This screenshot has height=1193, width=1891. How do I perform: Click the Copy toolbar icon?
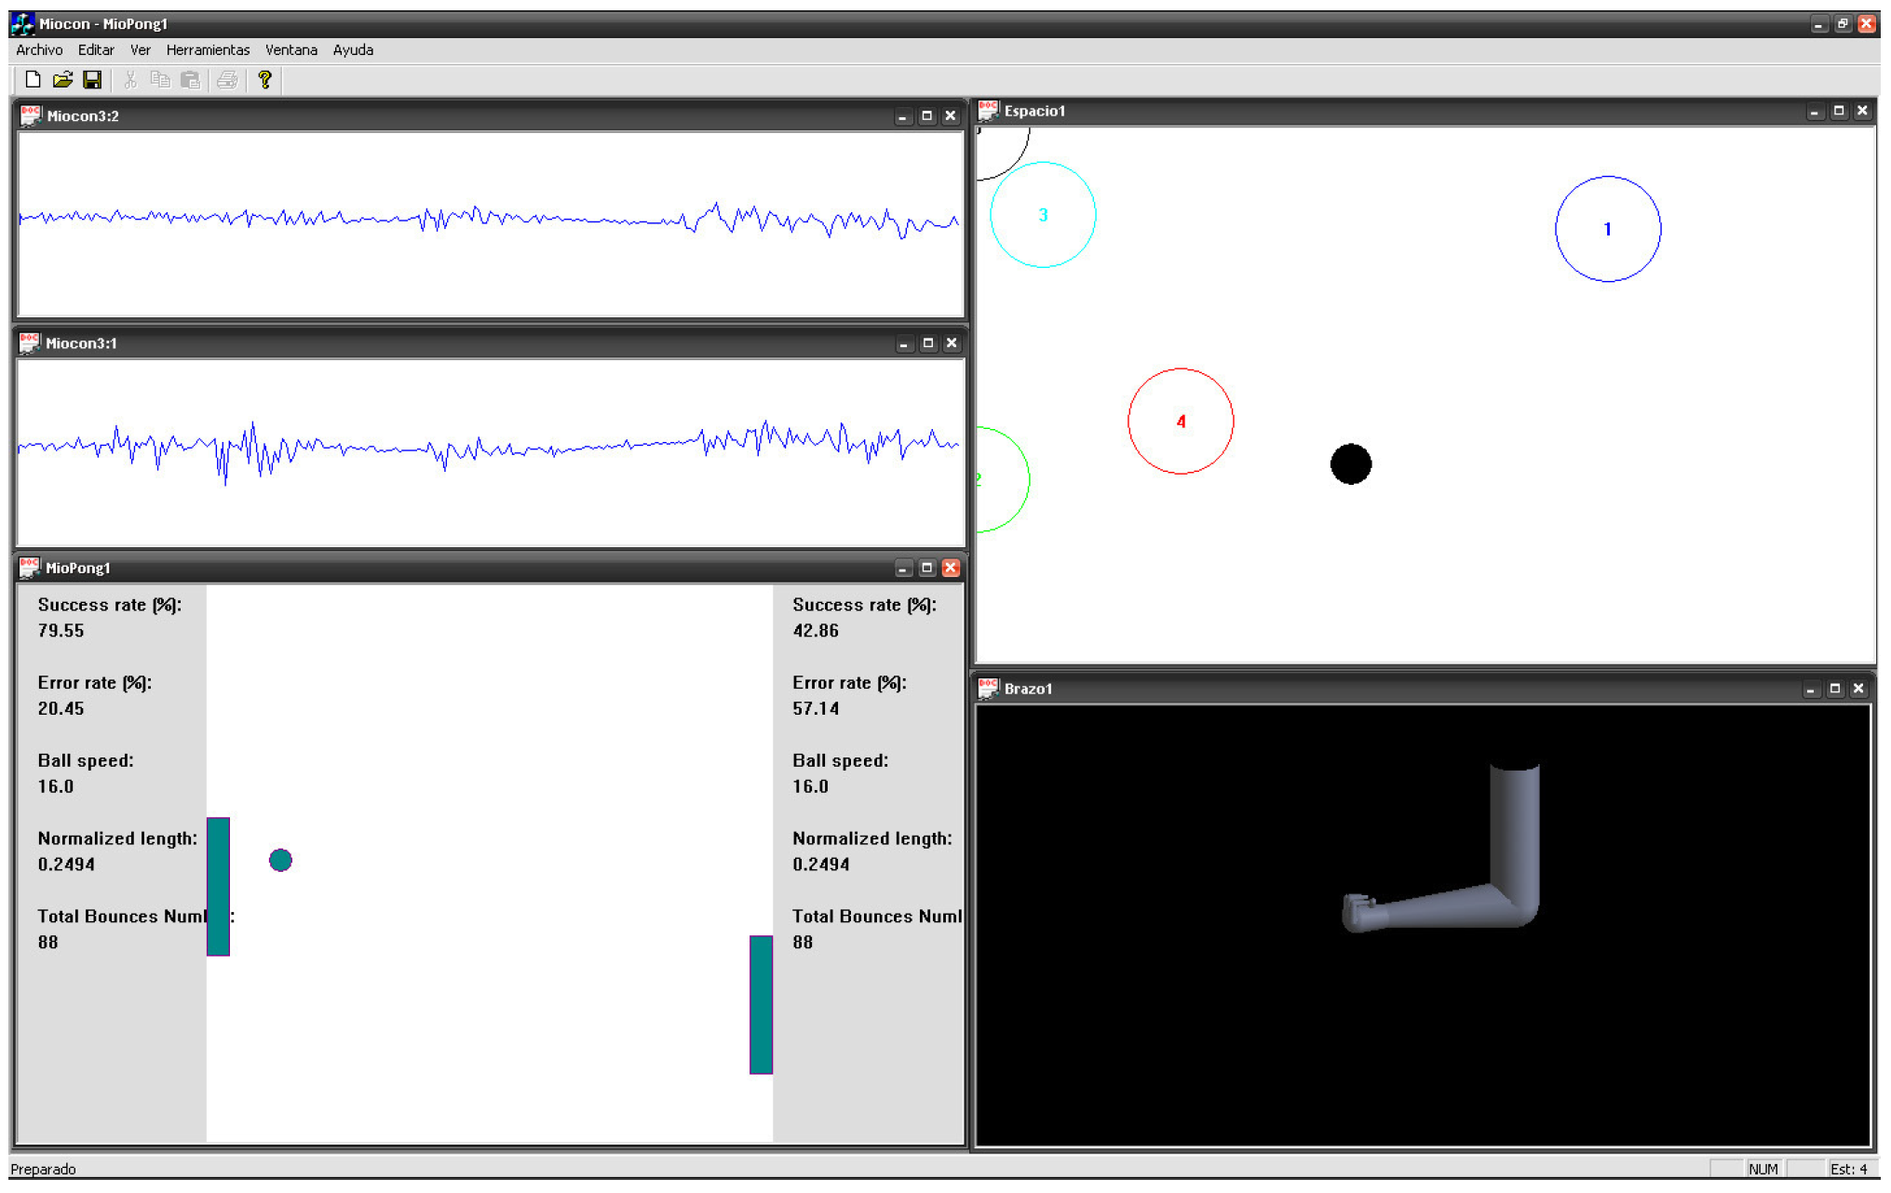160,80
